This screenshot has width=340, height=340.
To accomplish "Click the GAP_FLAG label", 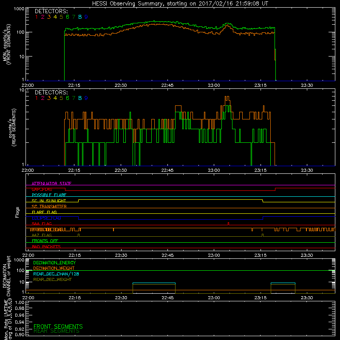I will click(42, 189).
